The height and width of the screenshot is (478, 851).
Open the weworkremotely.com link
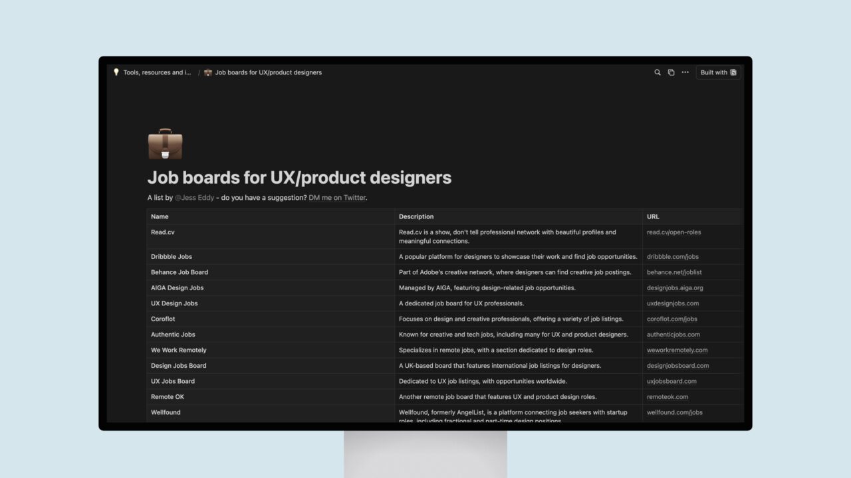[677, 351]
